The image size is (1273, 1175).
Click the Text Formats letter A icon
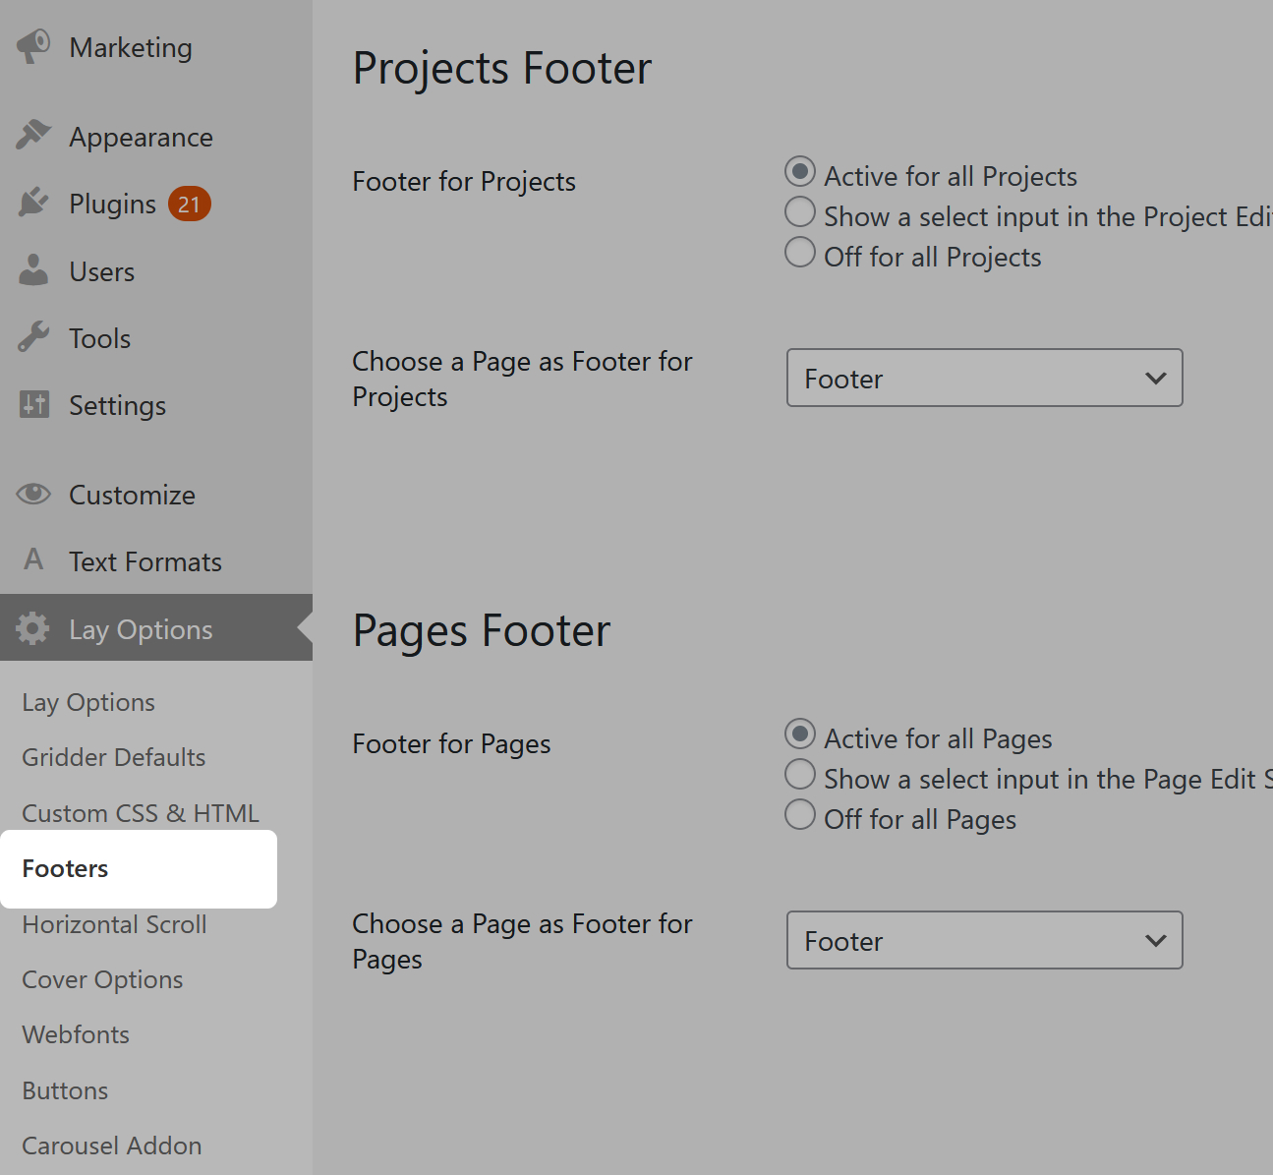(x=32, y=559)
